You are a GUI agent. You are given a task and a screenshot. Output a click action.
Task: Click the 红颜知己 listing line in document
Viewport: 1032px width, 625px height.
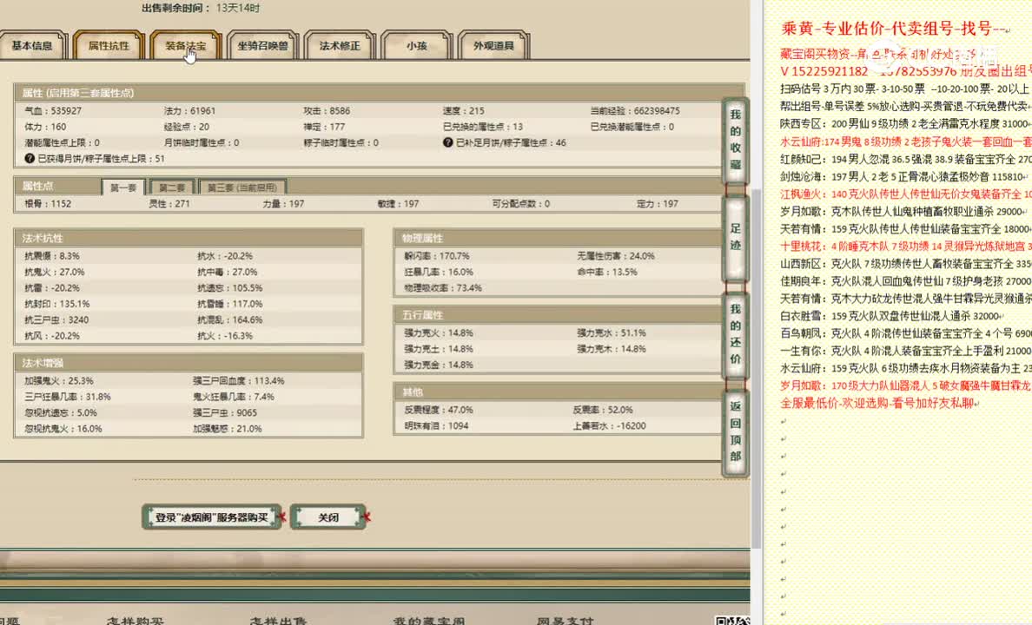tap(906, 159)
